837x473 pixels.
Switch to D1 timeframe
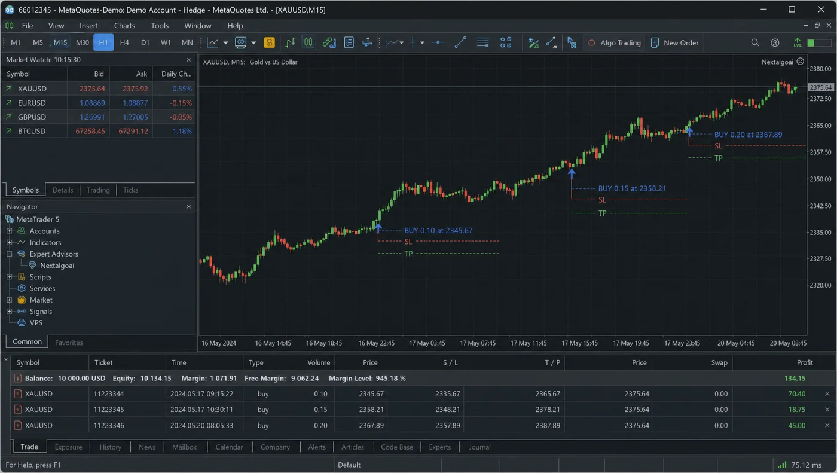tap(145, 42)
